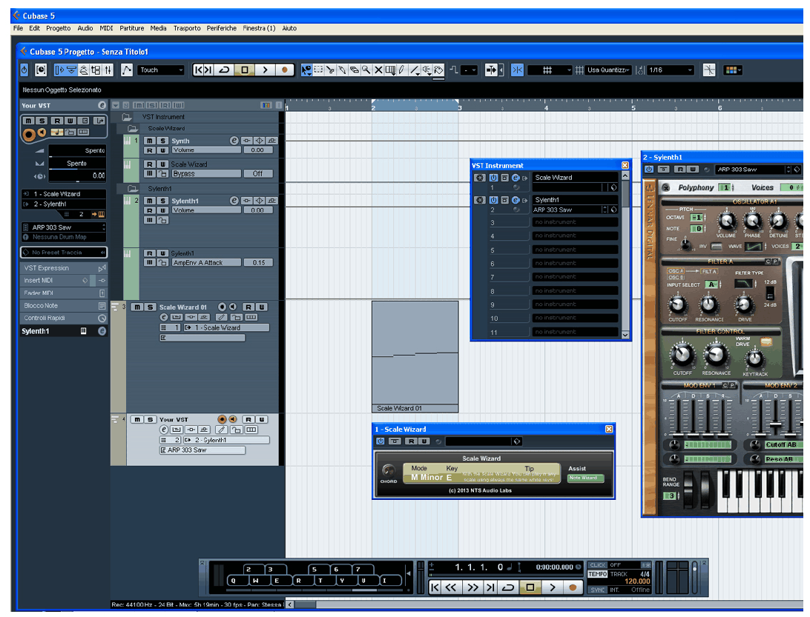The height and width of the screenshot is (617, 810).
Task: Select the Zoom magnifier tool
Action: pos(366,70)
